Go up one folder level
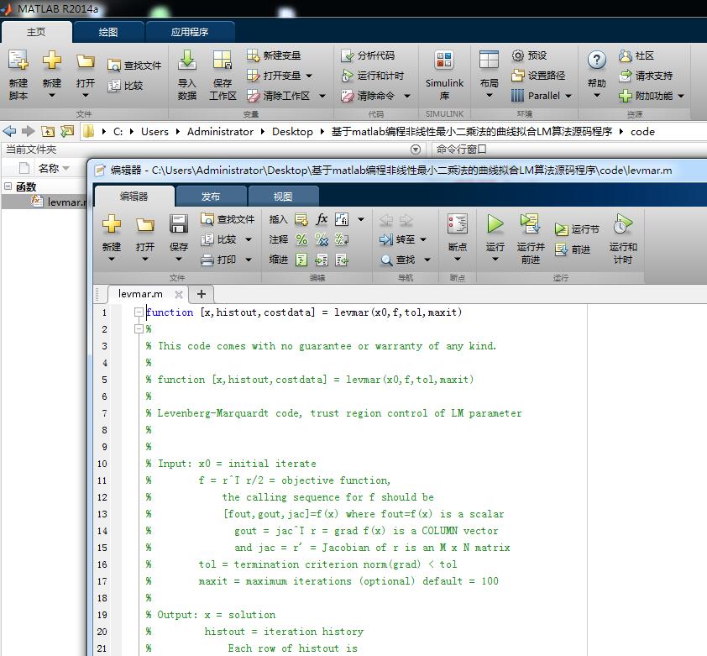This screenshot has width=707, height=656. (47, 131)
